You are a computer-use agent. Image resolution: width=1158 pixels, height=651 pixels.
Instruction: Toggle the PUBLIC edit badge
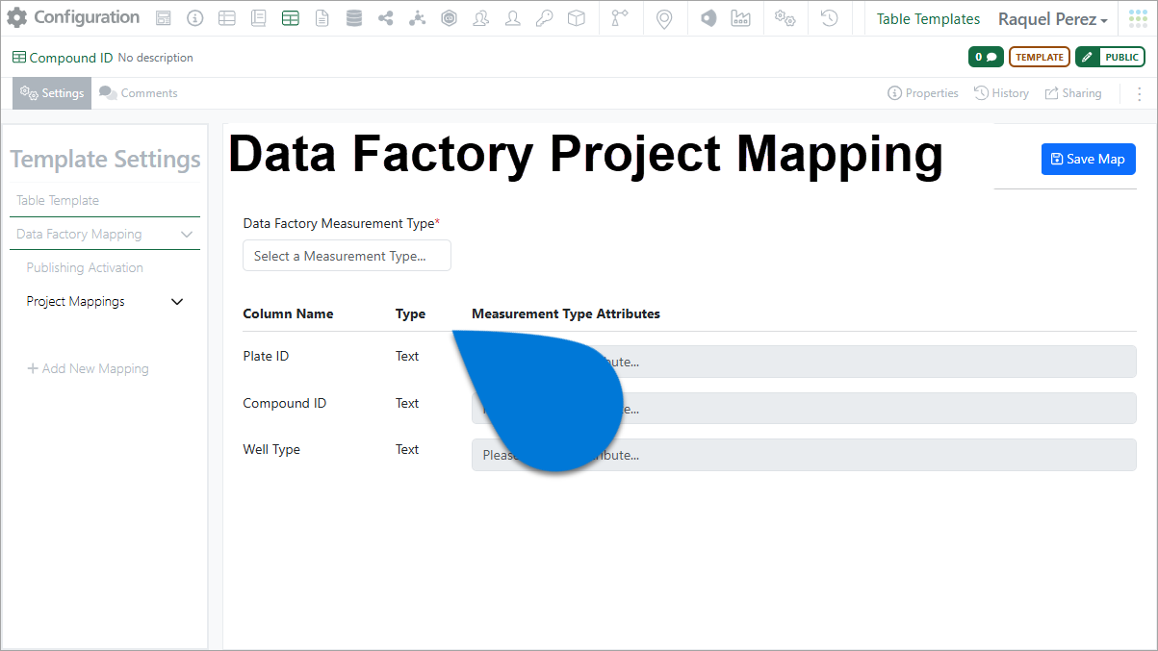click(1110, 57)
